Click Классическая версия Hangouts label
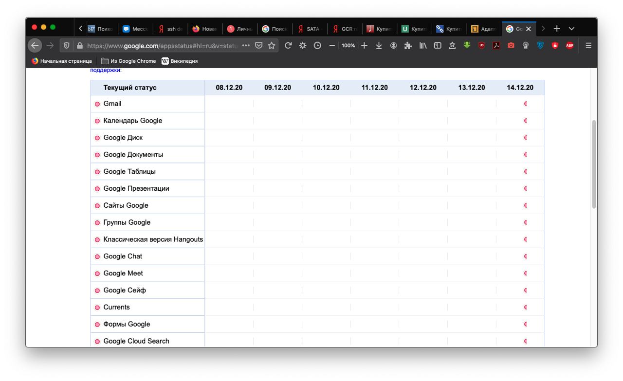 pos(153,239)
